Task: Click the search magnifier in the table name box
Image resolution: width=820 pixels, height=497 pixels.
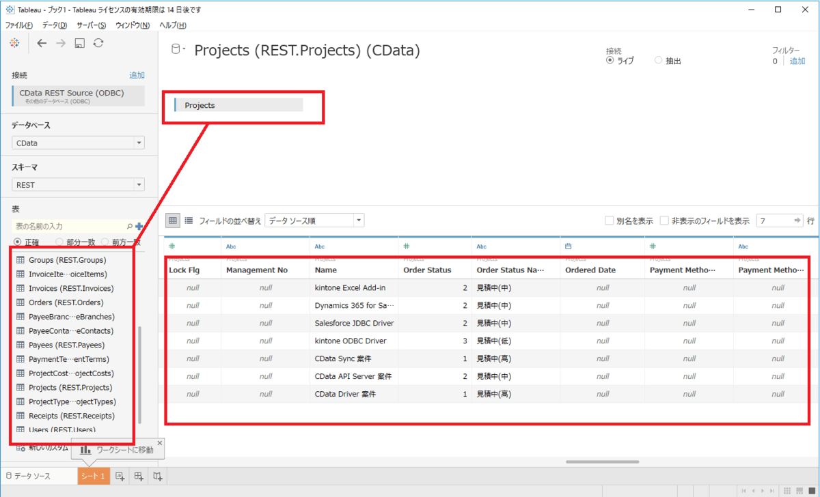Action: click(130, 226)
